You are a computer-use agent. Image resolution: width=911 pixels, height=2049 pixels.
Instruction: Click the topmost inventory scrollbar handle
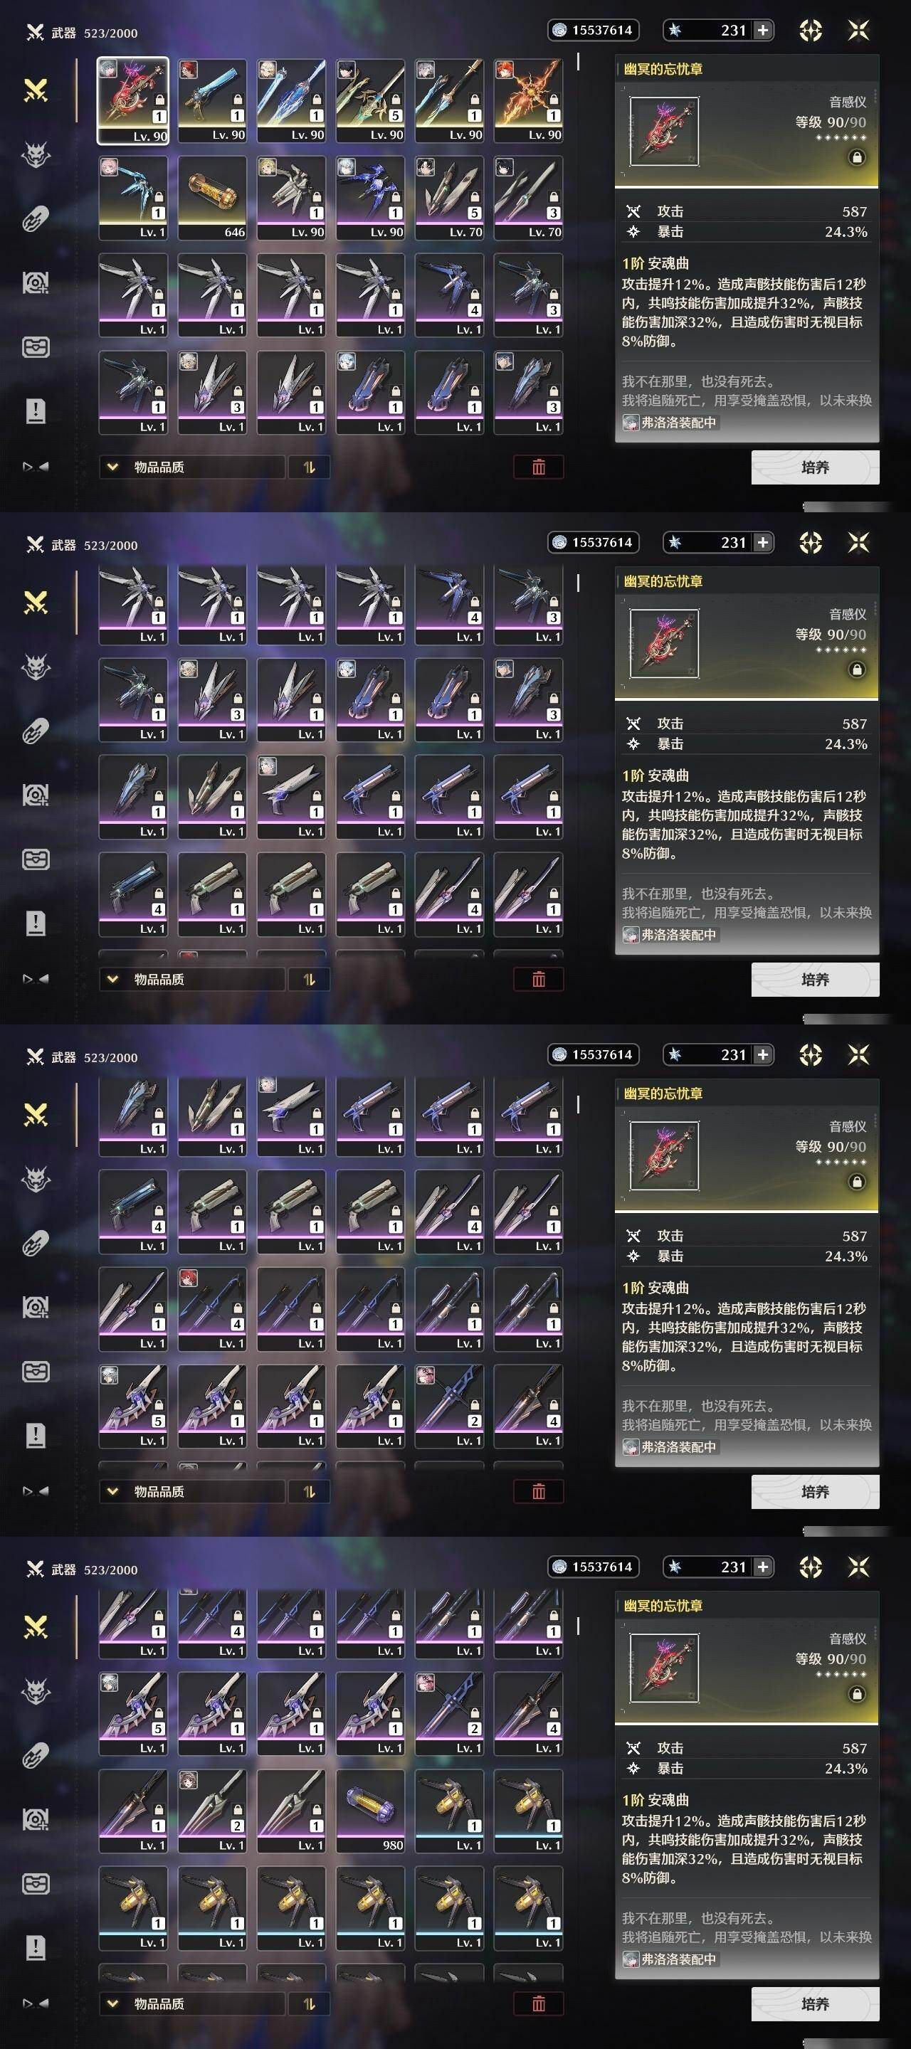coord(578,61)
